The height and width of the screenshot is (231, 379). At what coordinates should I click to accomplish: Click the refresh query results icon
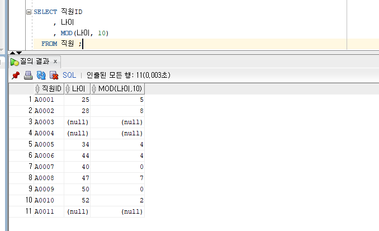41,75
